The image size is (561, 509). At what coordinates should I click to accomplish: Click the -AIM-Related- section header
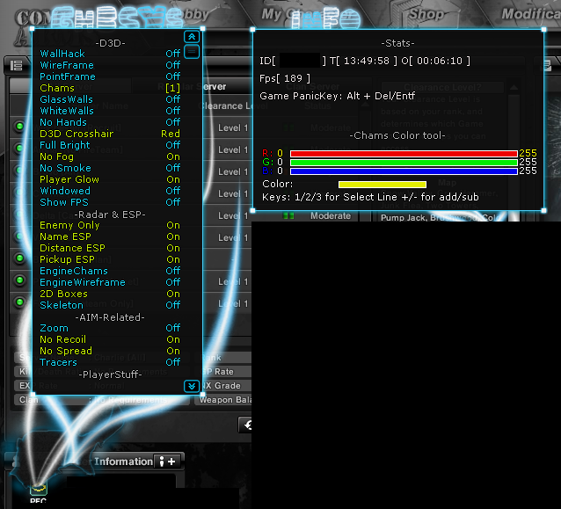[x=110, y=317]
